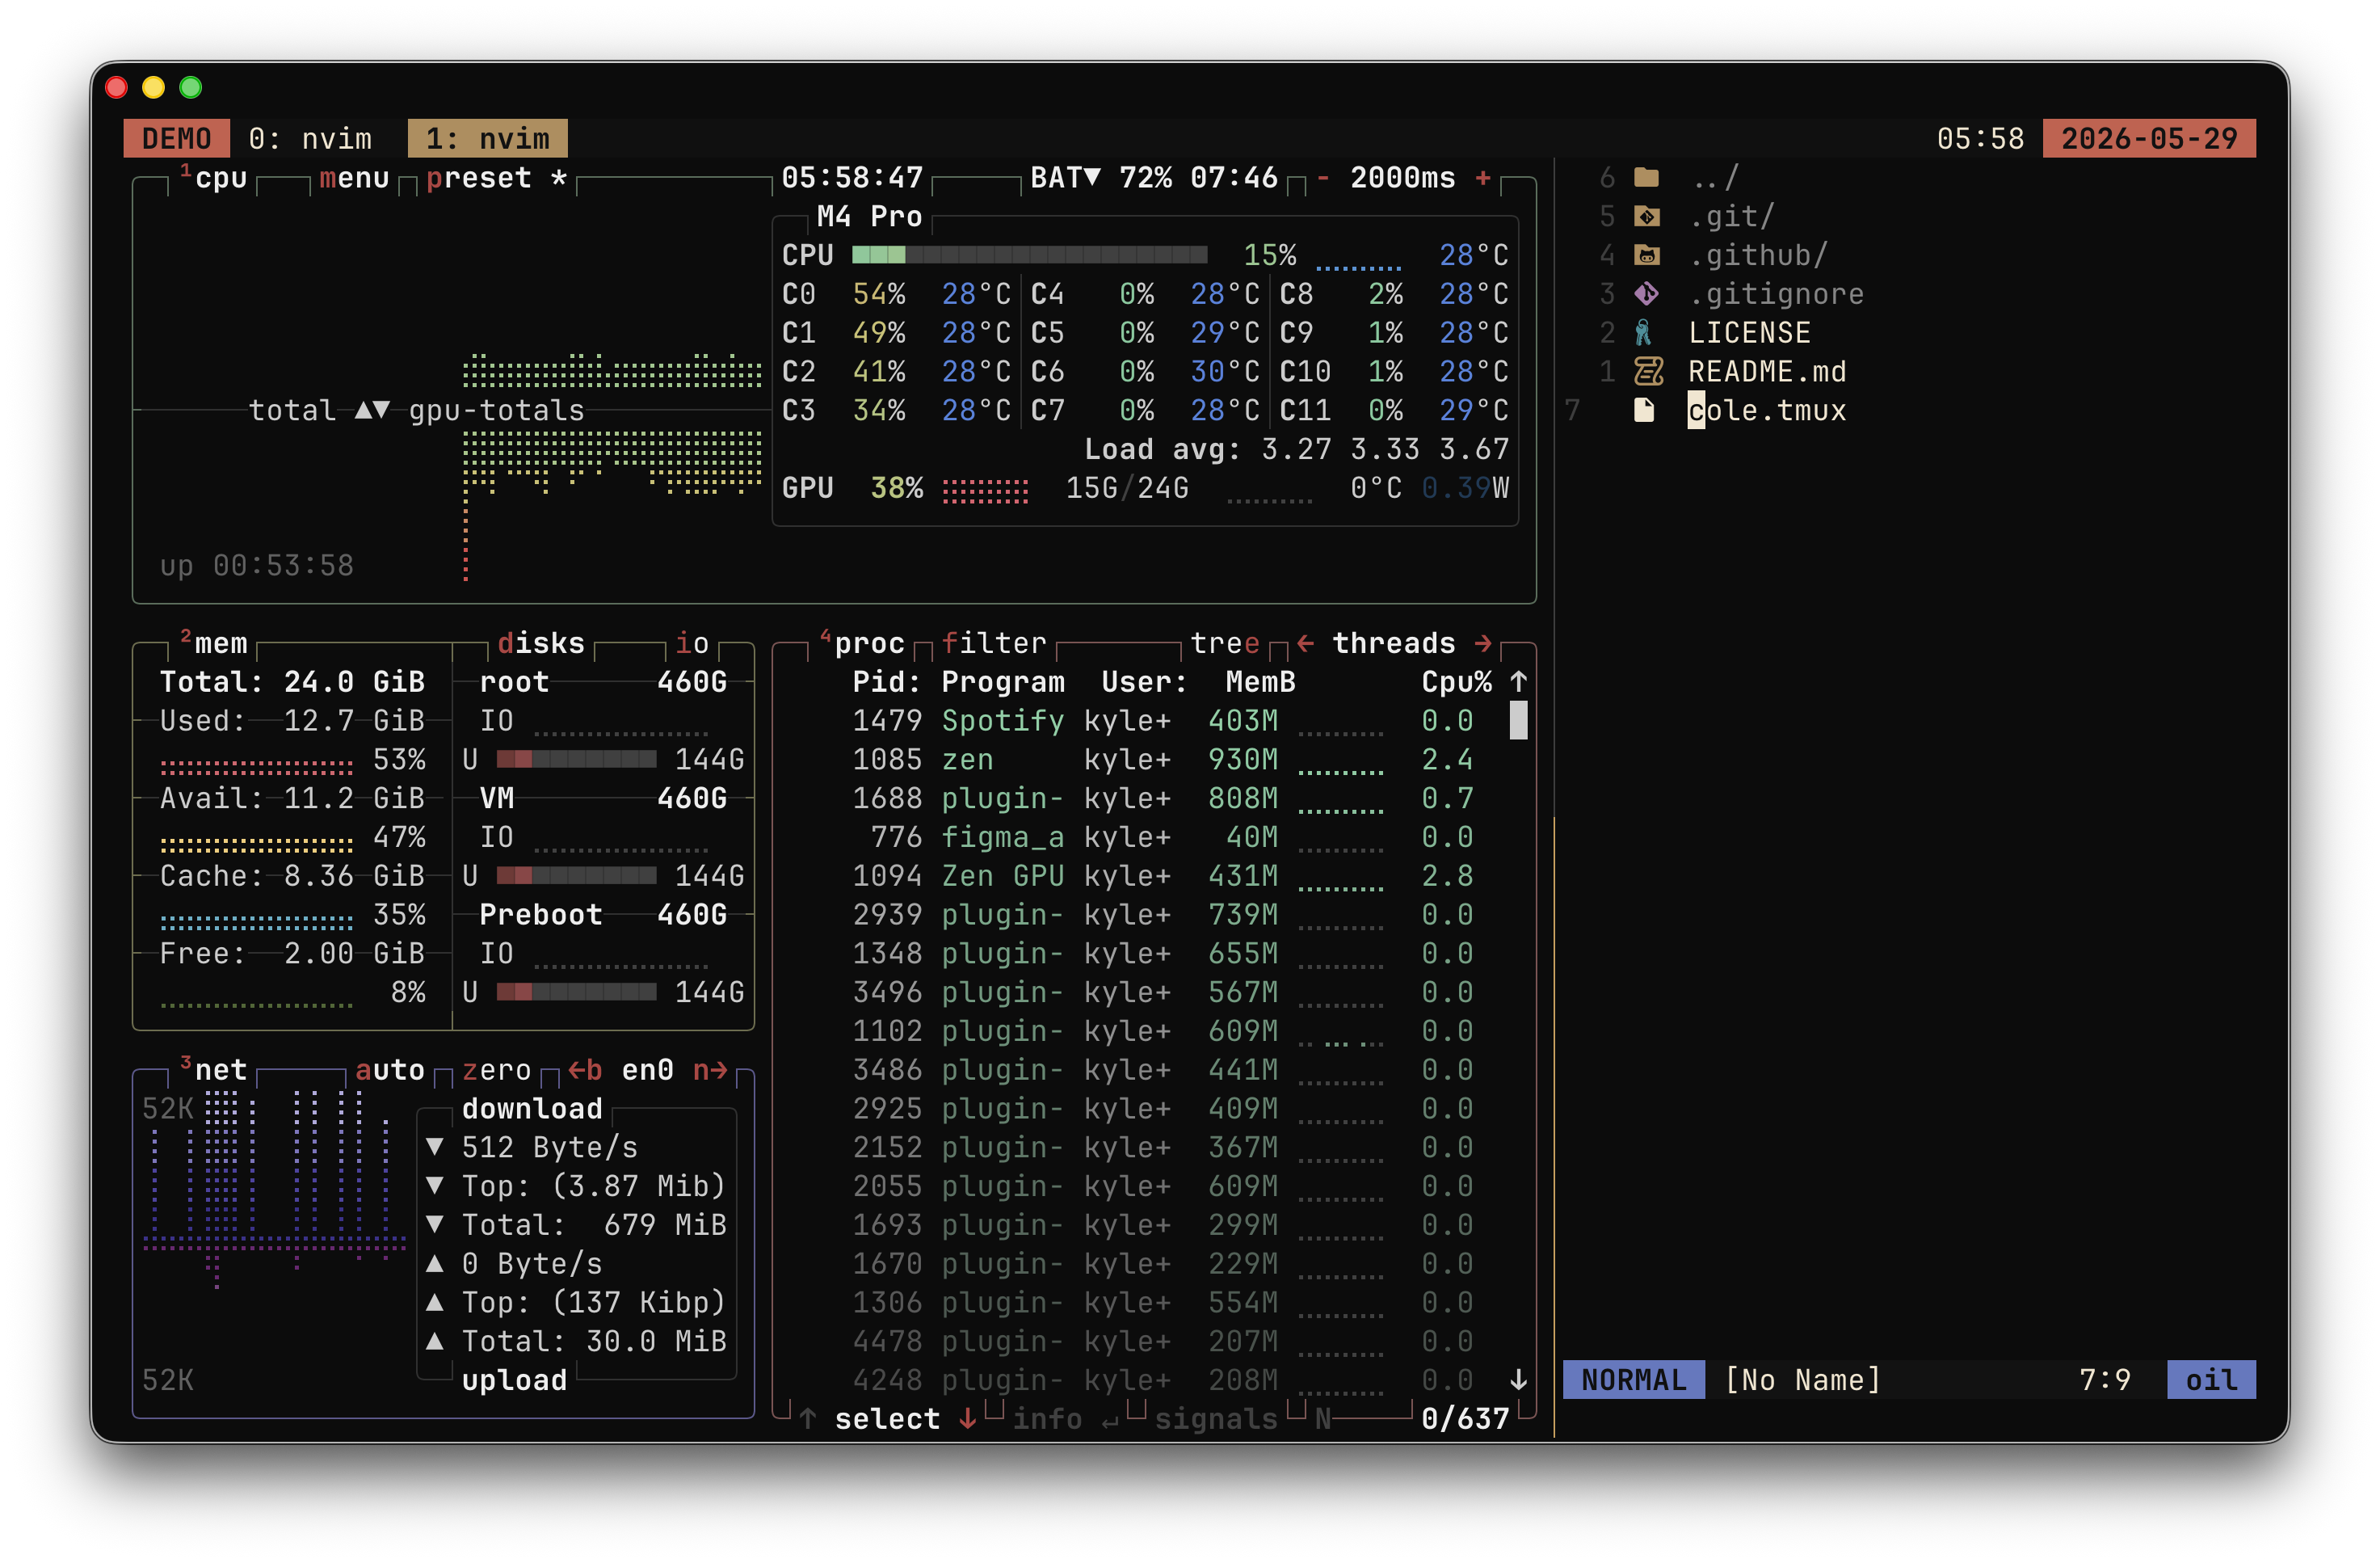
Task: Cycle the preset * option
Action: [x=497, y=178]
